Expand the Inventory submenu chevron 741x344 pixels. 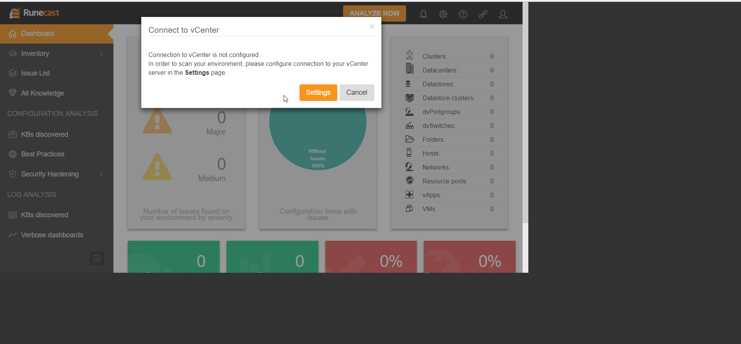point(101,54)
